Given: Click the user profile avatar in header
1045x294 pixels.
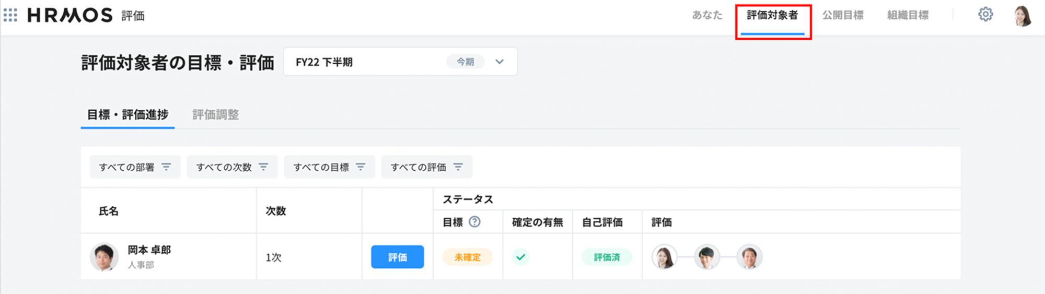Looking at the screenshot, I should (1022, 16).
